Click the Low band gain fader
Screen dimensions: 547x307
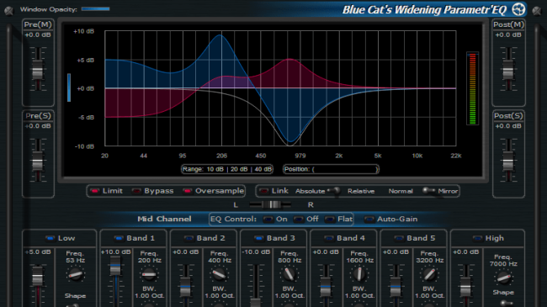pos(37,276)
